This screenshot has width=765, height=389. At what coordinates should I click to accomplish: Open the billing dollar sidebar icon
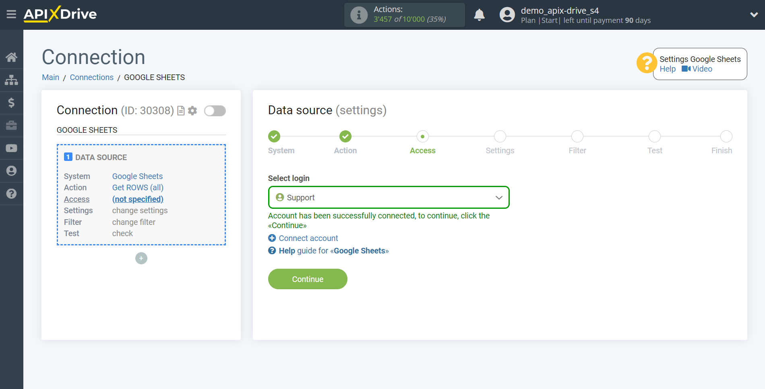[11, 103]
